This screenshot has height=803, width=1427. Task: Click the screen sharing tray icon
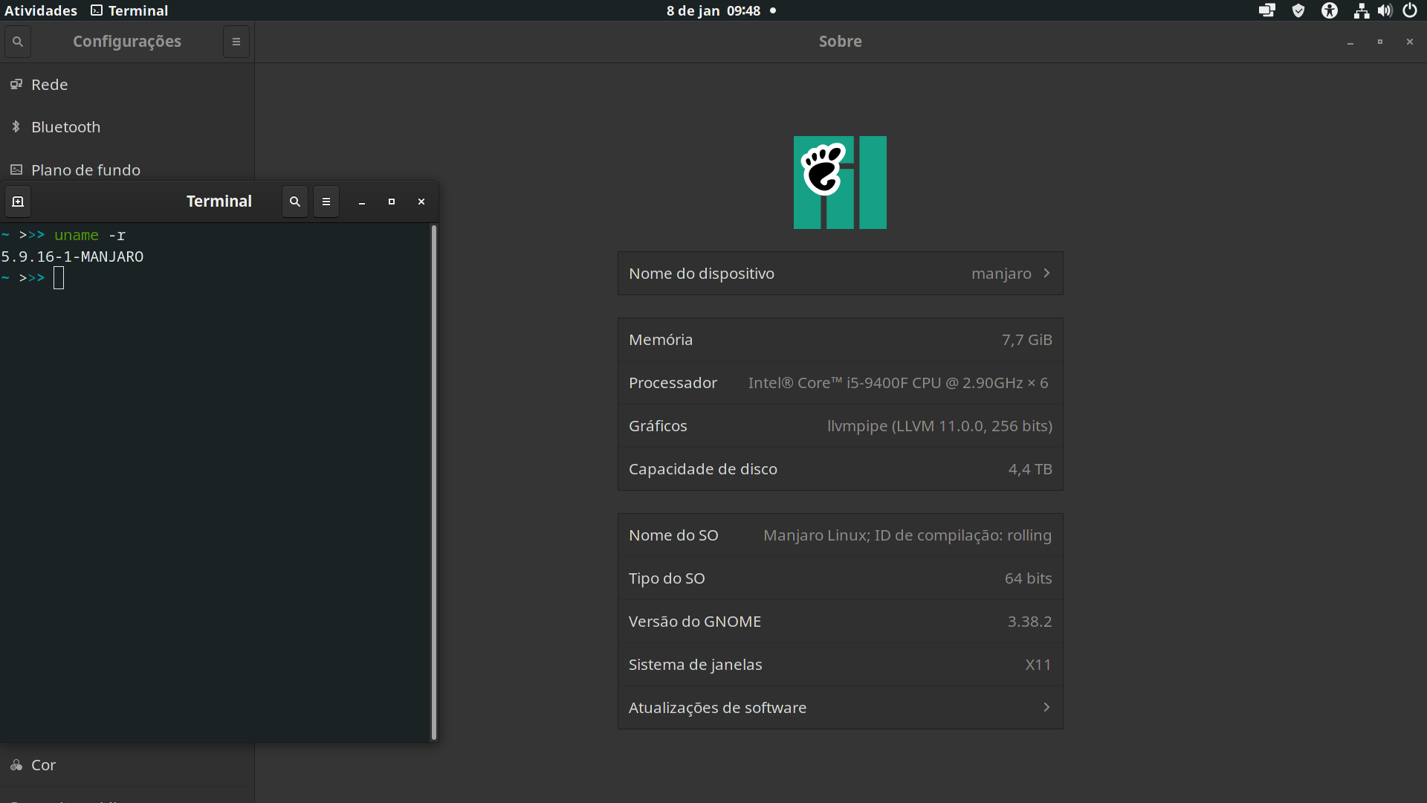point(1267,10)
